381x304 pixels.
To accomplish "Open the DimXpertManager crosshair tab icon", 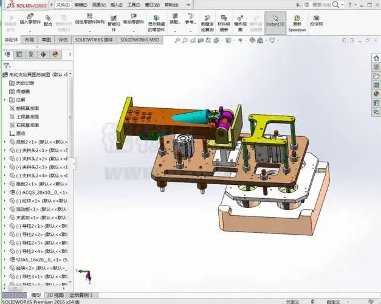I will [x=43, y=55].
